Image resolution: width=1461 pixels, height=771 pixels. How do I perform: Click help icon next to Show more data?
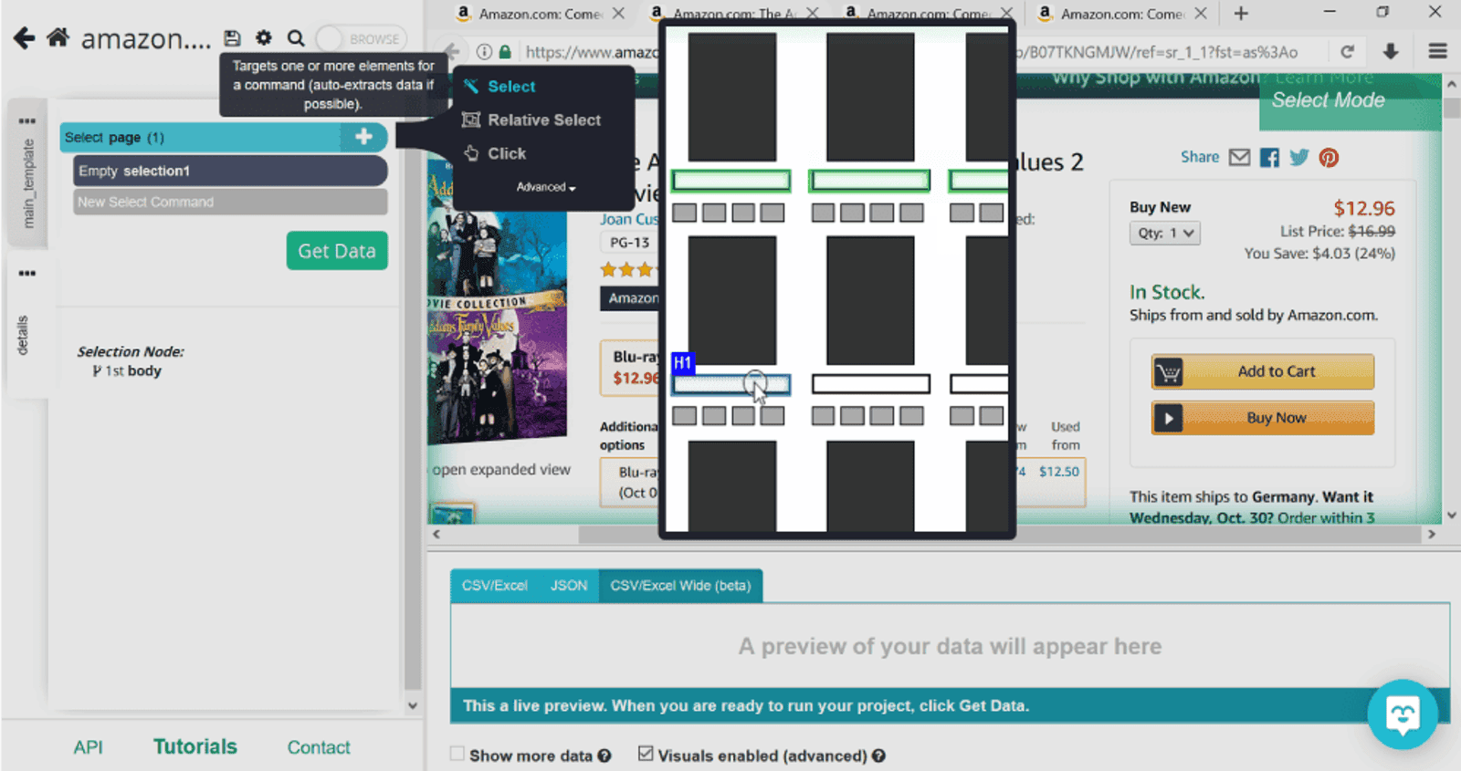coord(604,755)
